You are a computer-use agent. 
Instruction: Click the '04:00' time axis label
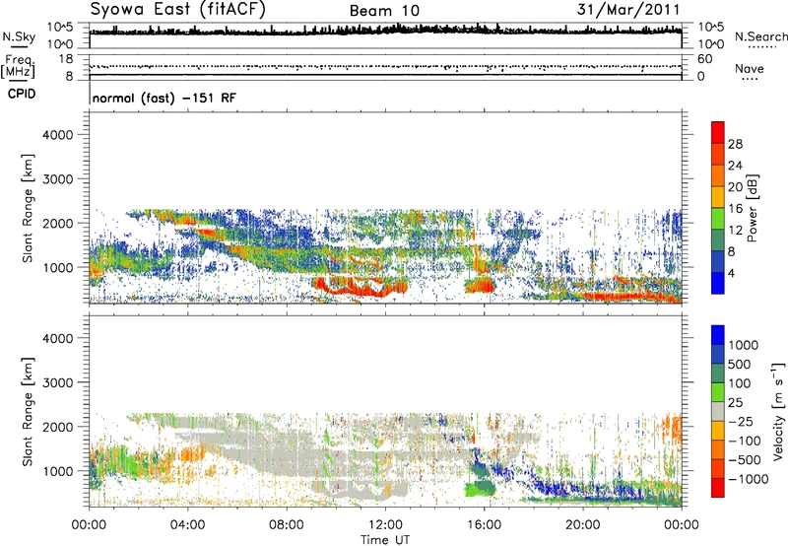tap(187, 525)
